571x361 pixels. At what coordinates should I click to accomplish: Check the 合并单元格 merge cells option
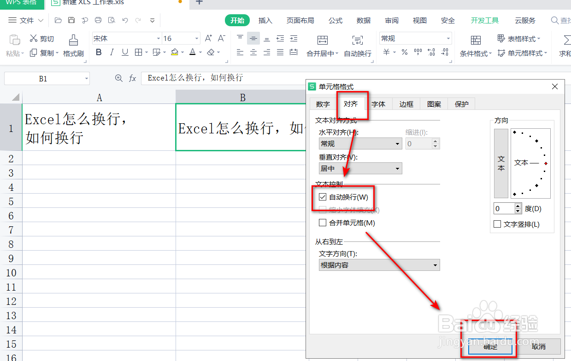point(322,223)
